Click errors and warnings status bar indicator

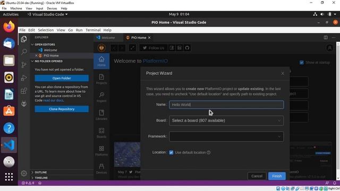pos(28,183)
